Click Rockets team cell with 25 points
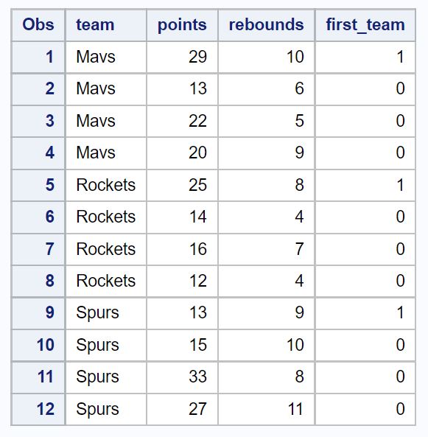428x437 pixels. 106,185
